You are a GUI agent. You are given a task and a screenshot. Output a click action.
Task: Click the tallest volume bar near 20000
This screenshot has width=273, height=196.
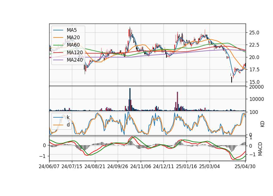pyautogui.click(x=130, y=99)
